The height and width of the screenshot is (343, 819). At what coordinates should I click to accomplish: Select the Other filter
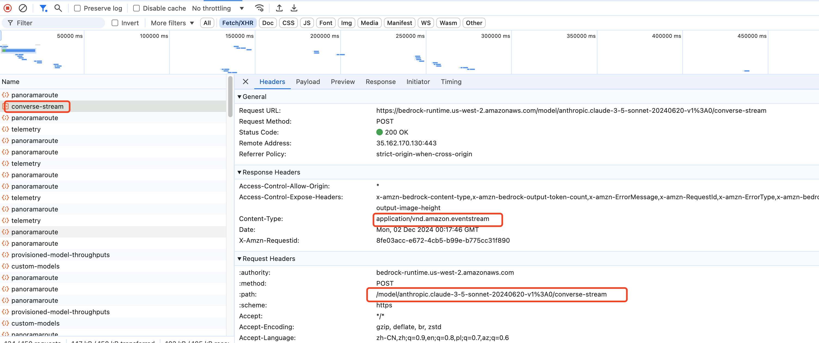(x=474, y=23)
